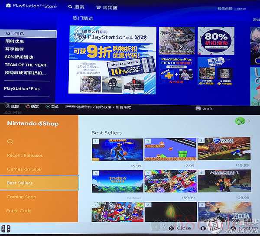Expand the chevron arrow beside the eShop avatar

(x=249, y=121)
